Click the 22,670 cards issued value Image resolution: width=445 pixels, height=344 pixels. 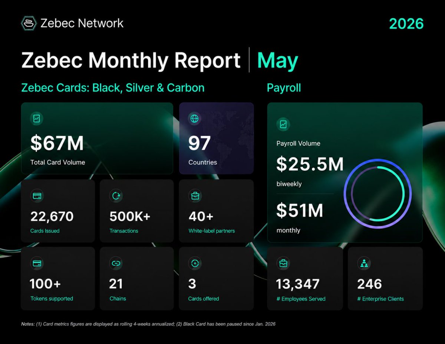52,216
